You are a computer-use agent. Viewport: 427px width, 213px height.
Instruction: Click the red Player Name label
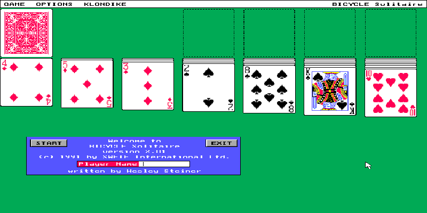[108, 164]
